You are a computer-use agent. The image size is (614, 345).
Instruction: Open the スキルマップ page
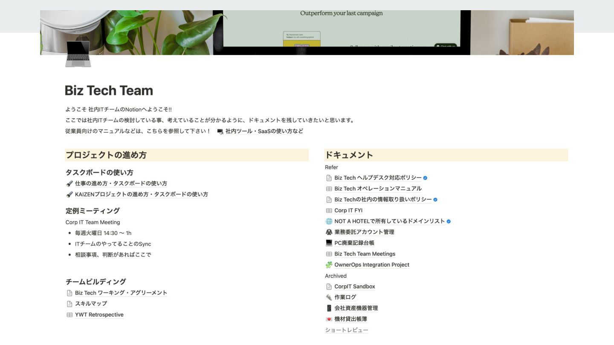pyautogui.click(x=91, y=304)
